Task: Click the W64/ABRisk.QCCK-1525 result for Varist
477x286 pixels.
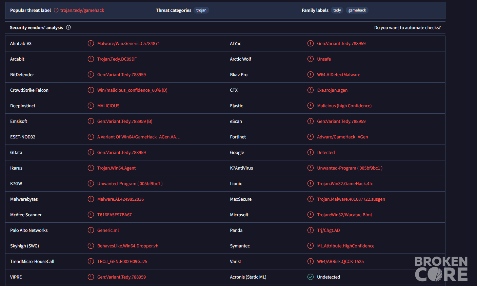Action: click(340, 261)
